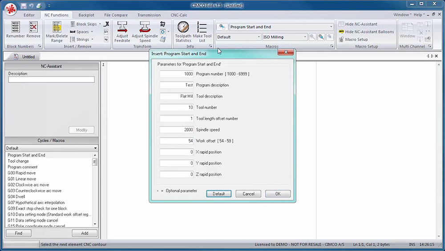Viewport: 445px width, 251px height.
Task: Click the NC-Assistant Description input field
Action: tap(51, 80)
